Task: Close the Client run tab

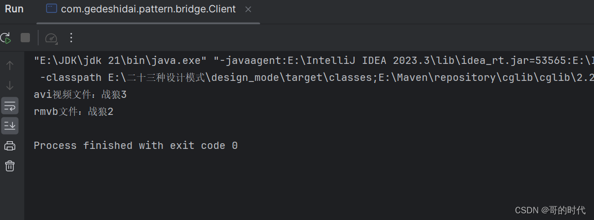Action: [248, 9]
